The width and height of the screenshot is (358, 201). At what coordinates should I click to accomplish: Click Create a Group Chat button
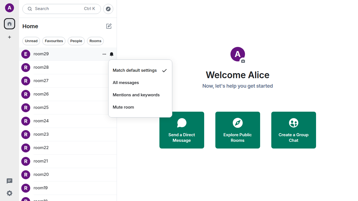coord(294,130)
